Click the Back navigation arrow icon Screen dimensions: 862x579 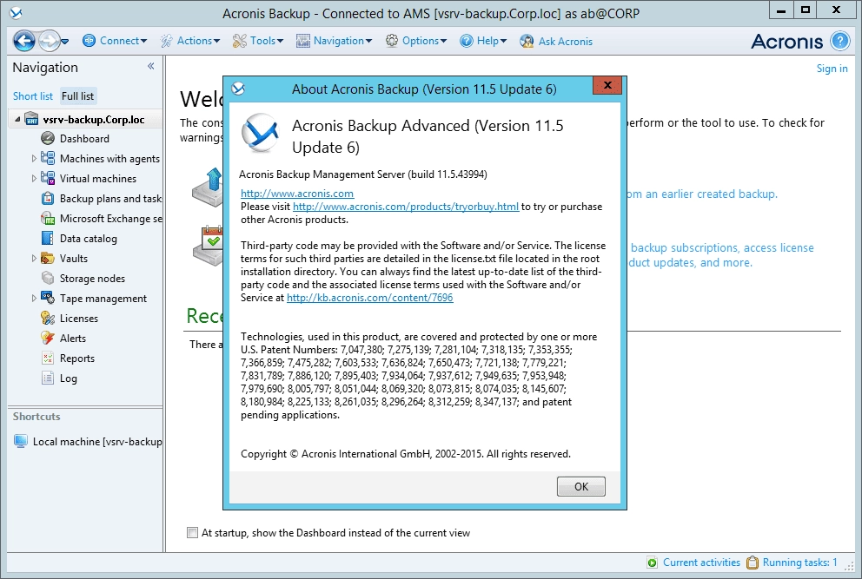pyautogui.click(x=23, y=41)
